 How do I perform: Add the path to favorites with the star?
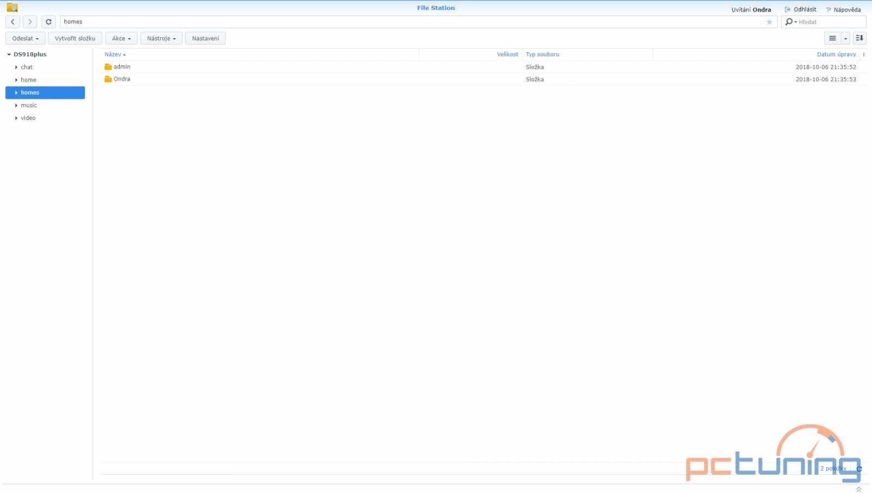tap(769, 22)
